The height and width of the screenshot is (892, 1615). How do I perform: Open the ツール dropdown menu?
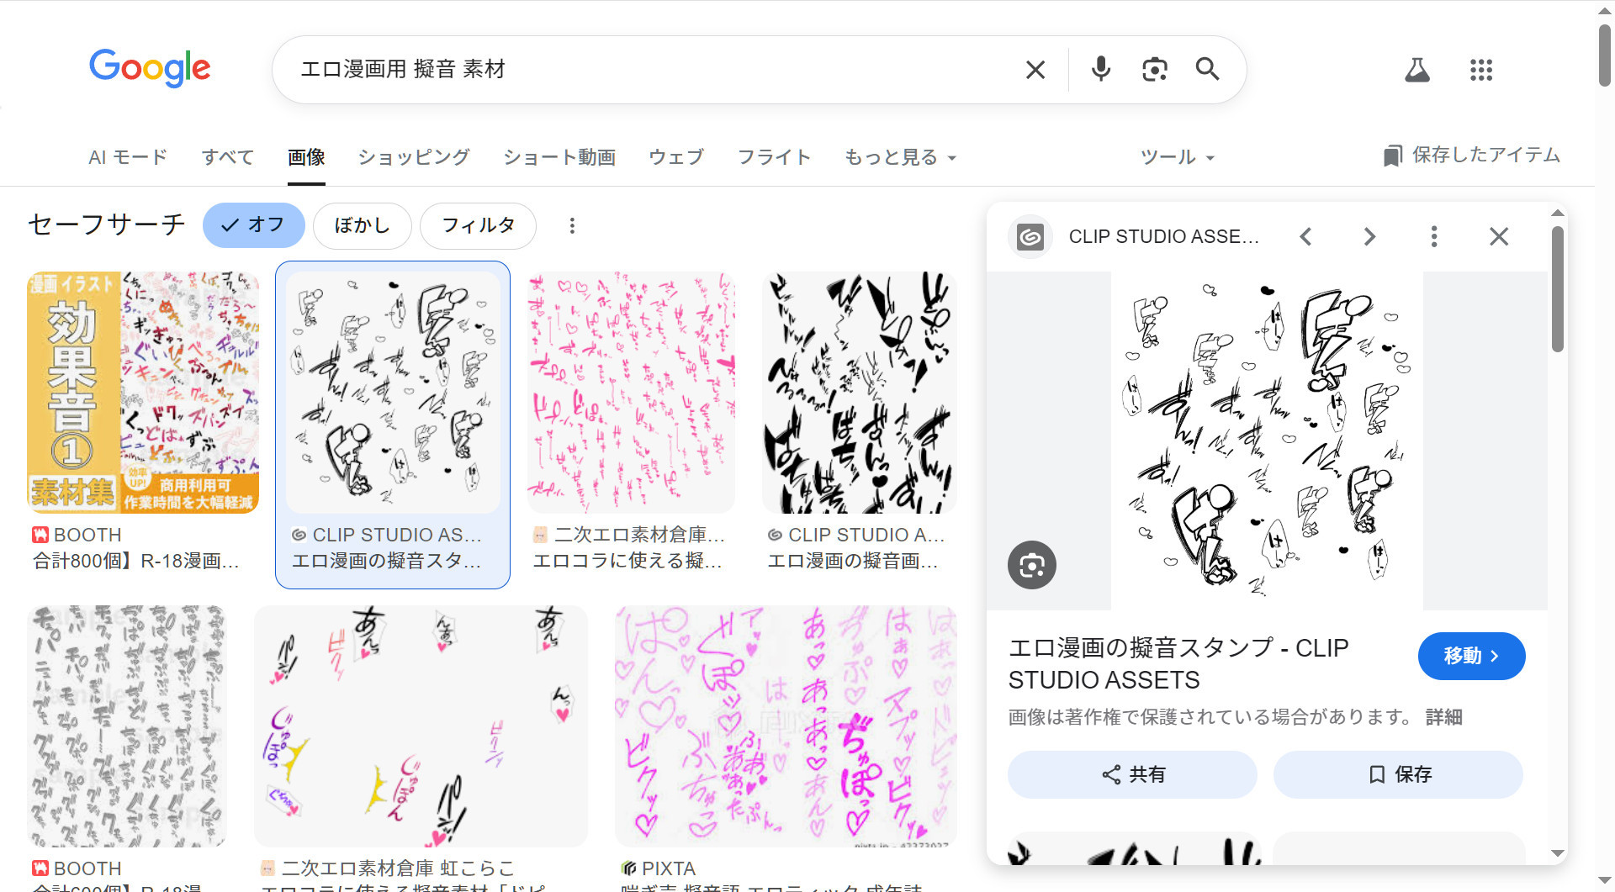(1177, 157)
